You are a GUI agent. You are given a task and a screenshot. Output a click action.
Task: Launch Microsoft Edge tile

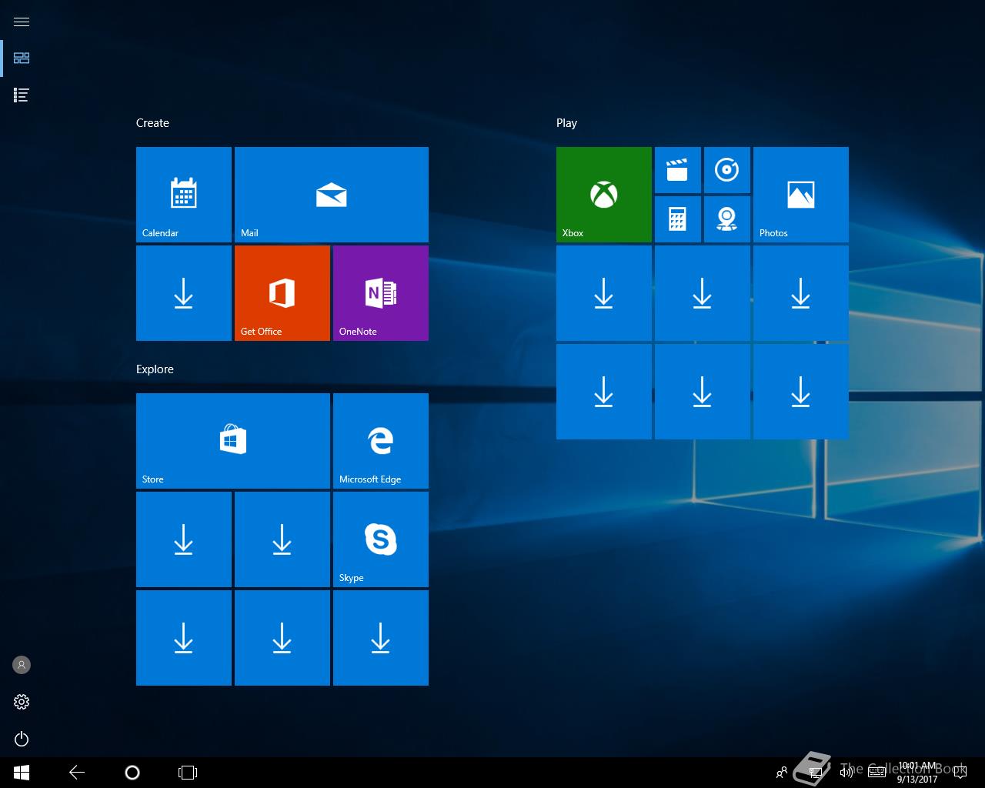[381, 441]
